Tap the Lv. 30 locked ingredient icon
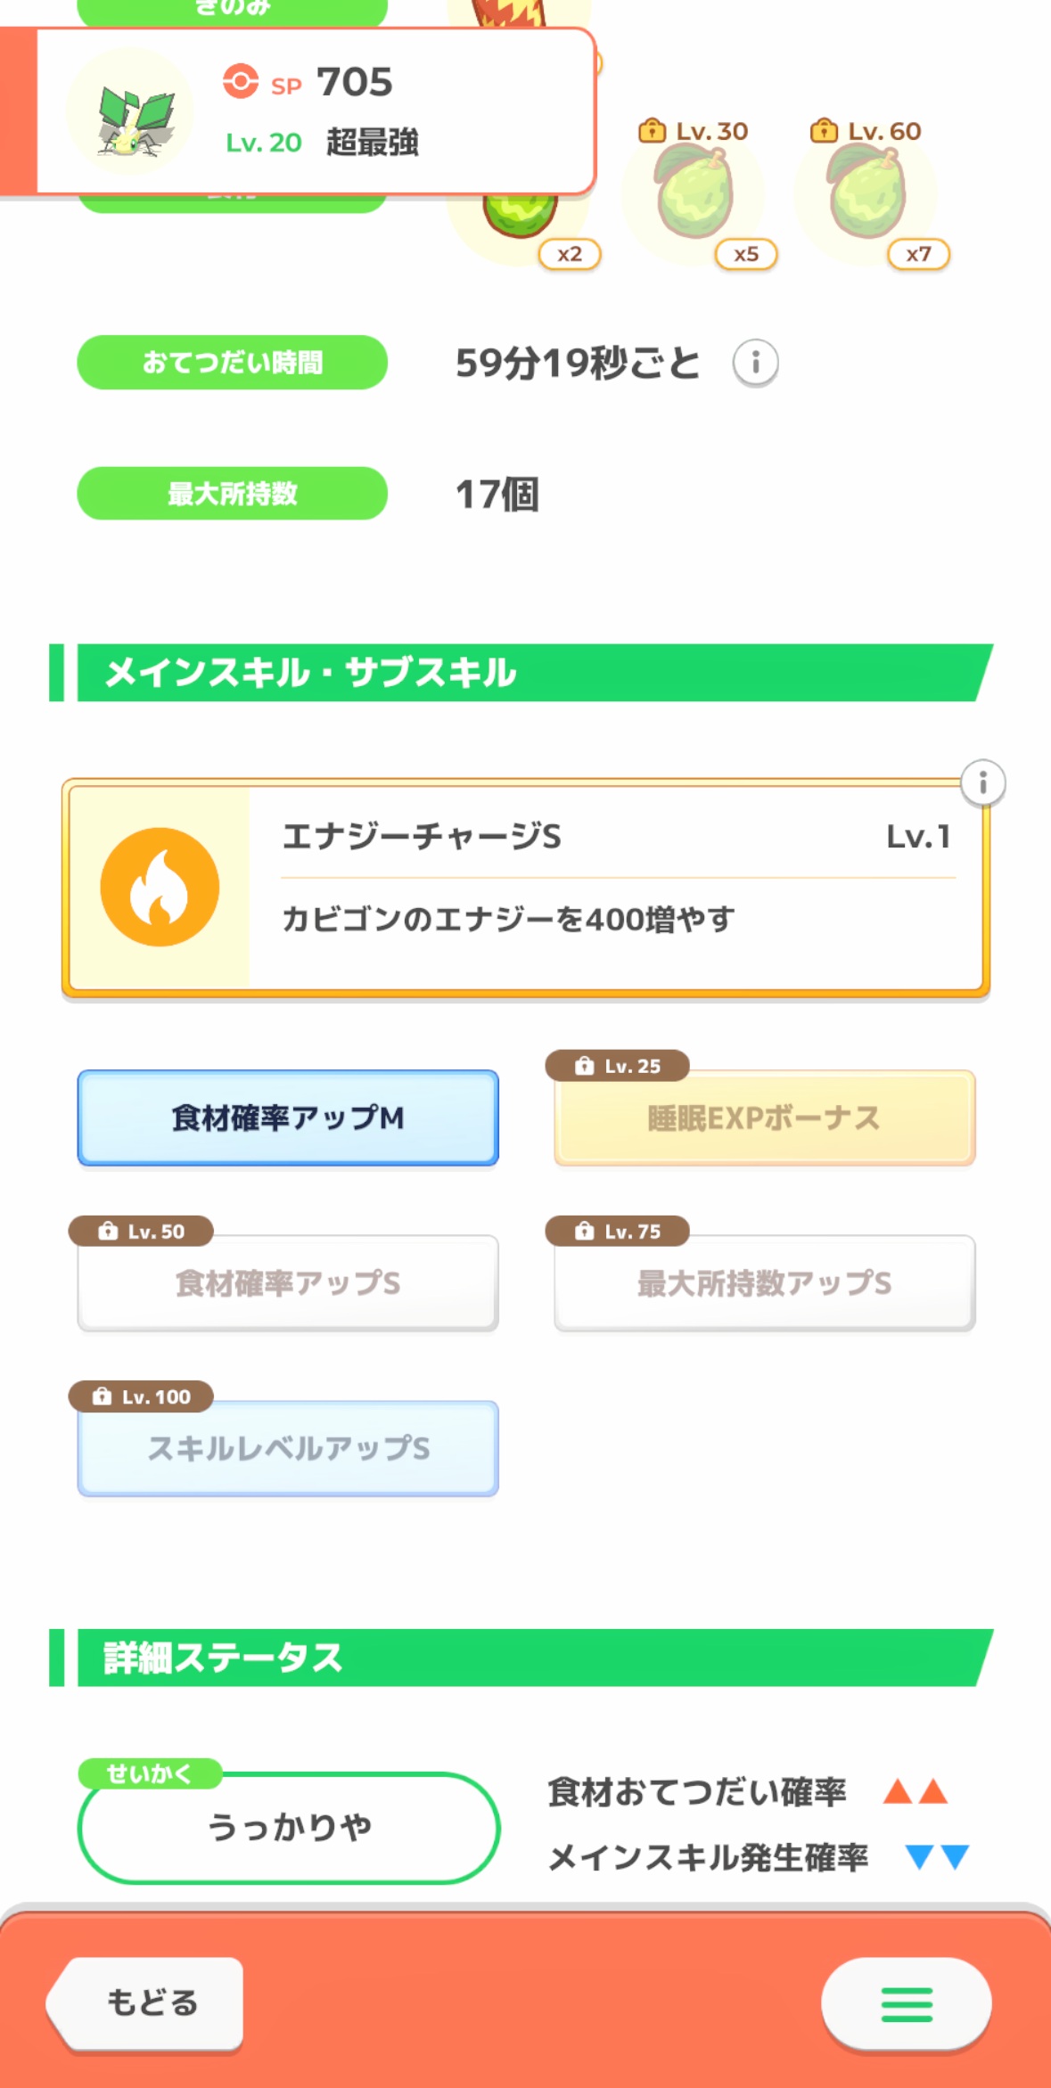Viewport: 1051px width, 2088px height. coord(695,194)
